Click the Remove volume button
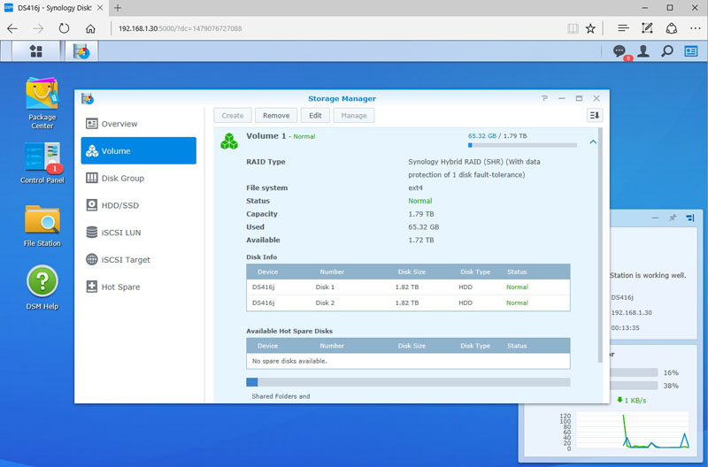Viewport: 708px width, 467px height. tap(276, 115)
